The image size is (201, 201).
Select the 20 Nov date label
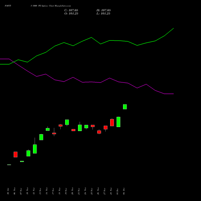click(x=72, y=191)
